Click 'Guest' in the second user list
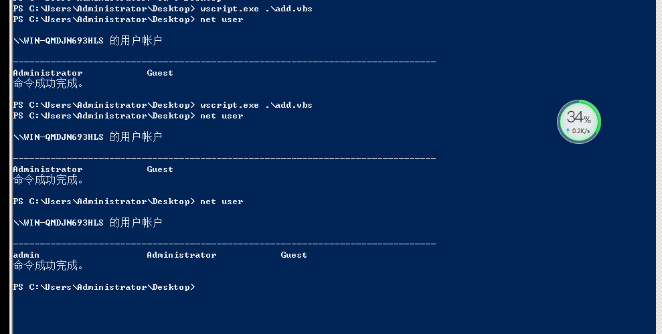 point(160,169)
